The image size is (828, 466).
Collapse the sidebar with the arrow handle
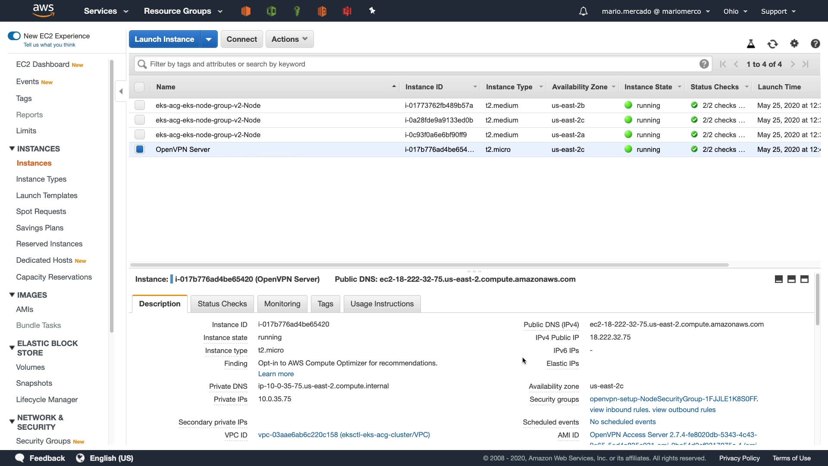pos(121,91)
